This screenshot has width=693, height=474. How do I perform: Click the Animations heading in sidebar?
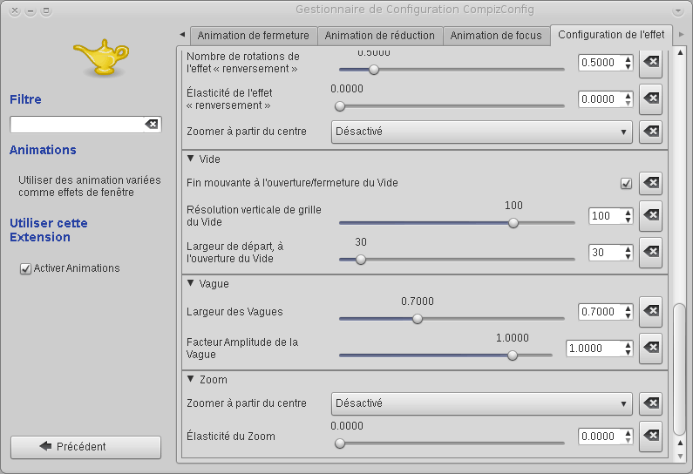pos(43,150)
